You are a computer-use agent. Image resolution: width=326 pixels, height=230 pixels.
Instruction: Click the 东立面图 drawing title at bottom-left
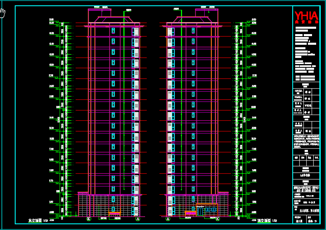(x=35, y=221)
